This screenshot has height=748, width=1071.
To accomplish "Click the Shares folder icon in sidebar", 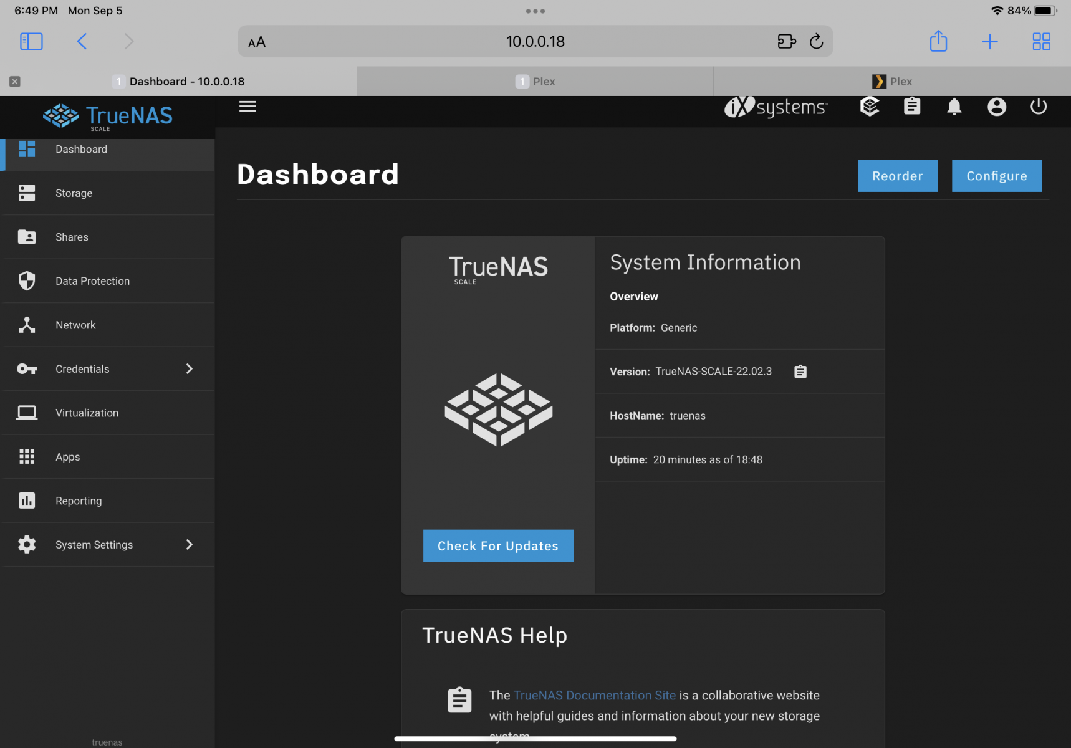I will (27, 237).
